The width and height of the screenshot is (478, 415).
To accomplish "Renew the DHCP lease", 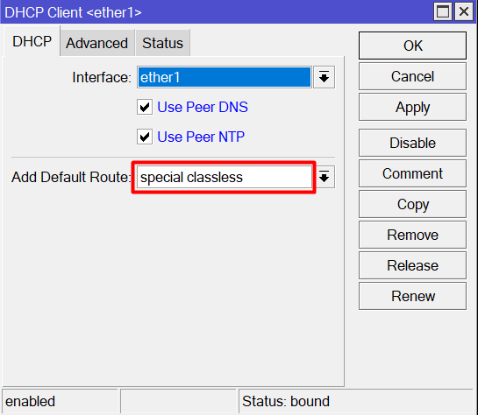I will point(412,296).
